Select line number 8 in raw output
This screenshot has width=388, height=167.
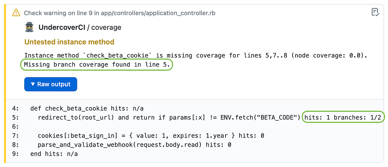coord(15,145)
